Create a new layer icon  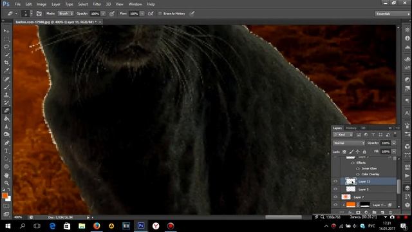382,212
